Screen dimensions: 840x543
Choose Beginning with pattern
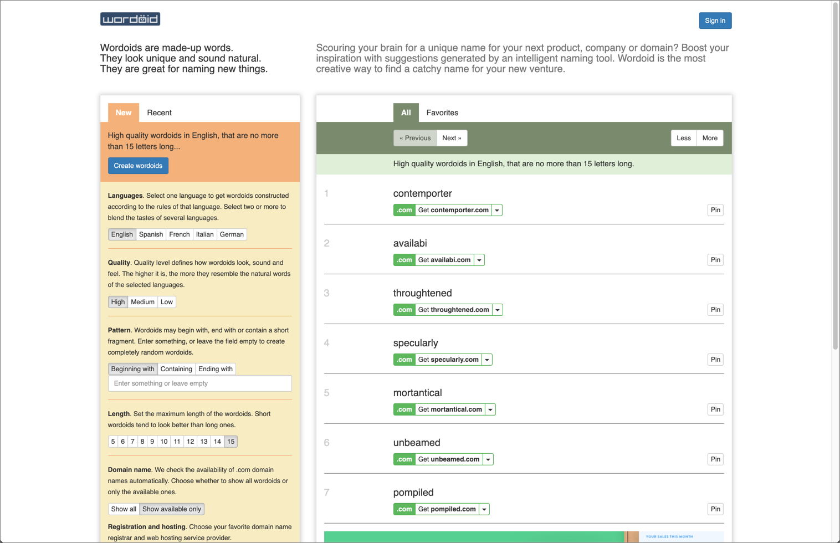(x=133, y=369)
